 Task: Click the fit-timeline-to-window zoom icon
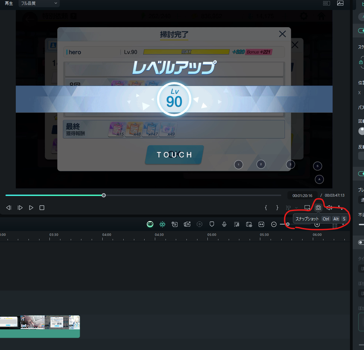261,224
